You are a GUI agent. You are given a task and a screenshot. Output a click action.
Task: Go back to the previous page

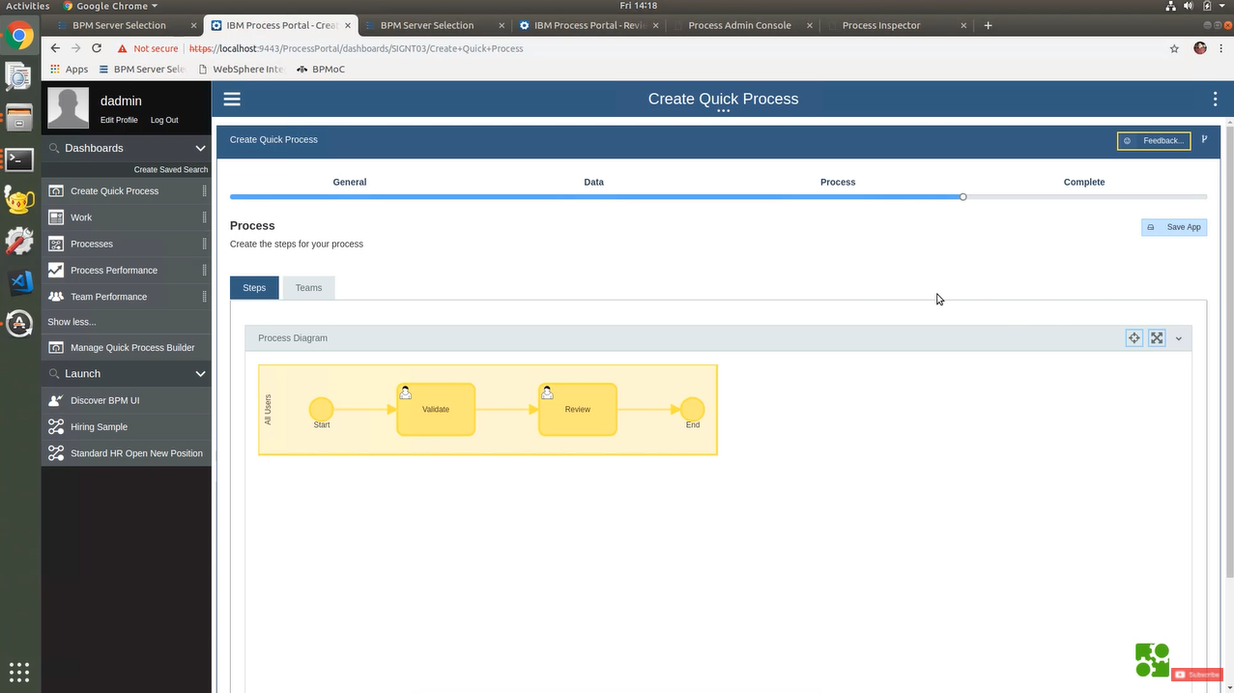tap(55, 48)
